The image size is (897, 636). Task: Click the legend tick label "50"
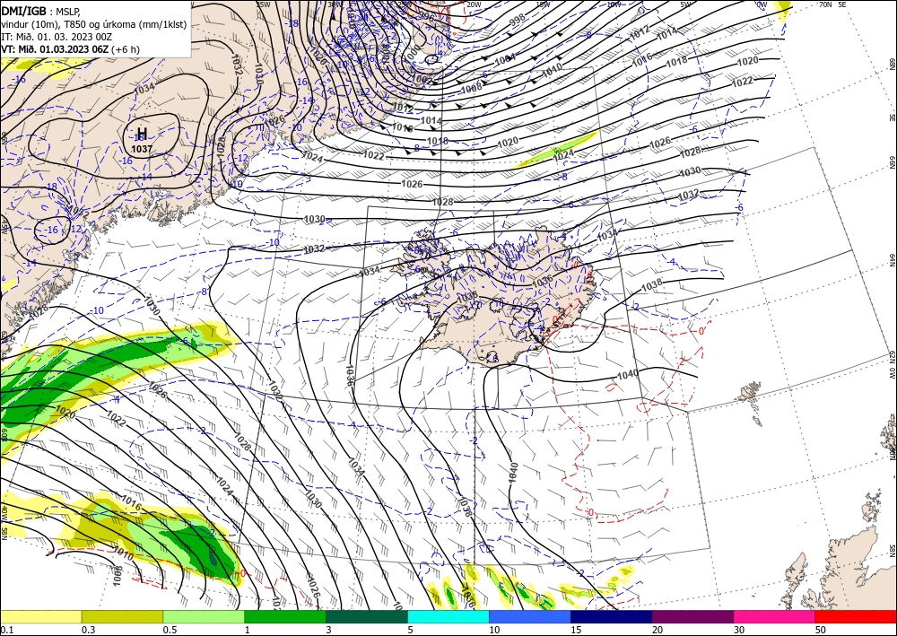[x=821, y=630]
